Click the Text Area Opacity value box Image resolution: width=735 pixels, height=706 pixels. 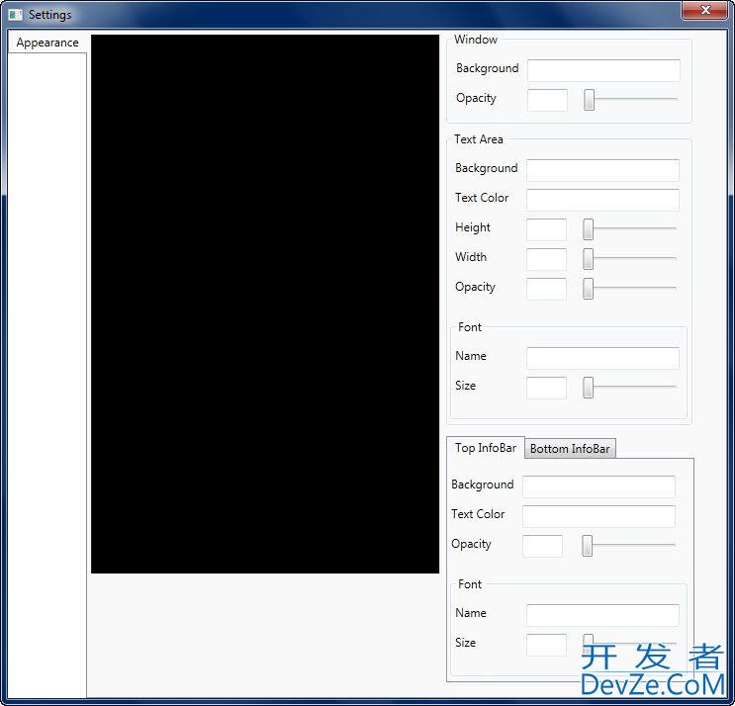tap(546, 289)
